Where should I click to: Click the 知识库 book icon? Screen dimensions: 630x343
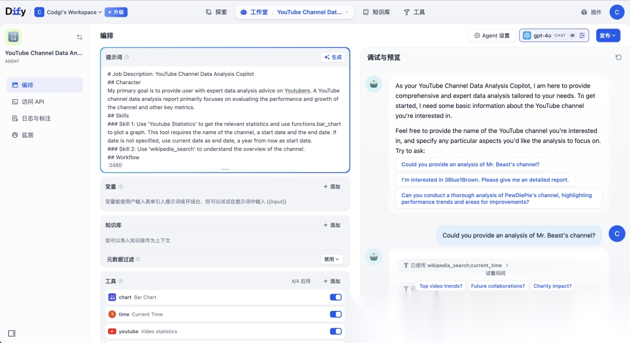(366, 12)
